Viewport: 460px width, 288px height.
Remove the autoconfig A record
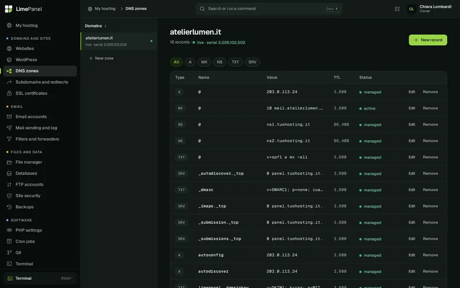tap(430, 255)
